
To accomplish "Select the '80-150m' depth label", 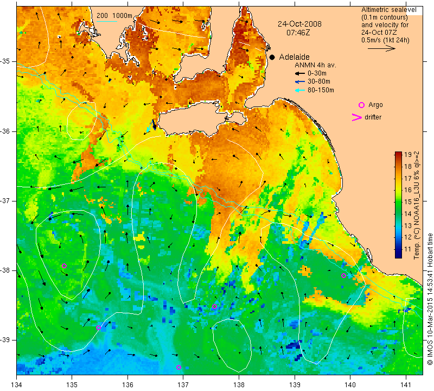I will [321, 90].
